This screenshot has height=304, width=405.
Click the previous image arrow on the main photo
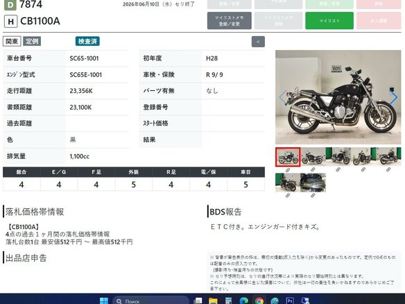[283, 97]
